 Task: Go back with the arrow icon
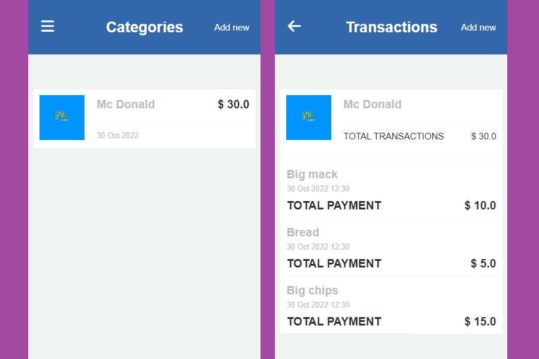coord(294,26)
